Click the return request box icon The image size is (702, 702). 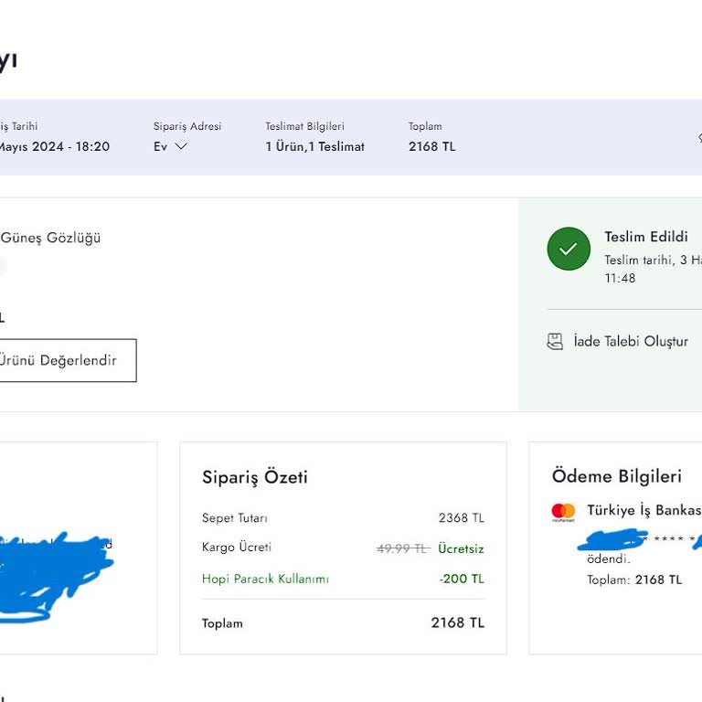(x=555, y=342)
